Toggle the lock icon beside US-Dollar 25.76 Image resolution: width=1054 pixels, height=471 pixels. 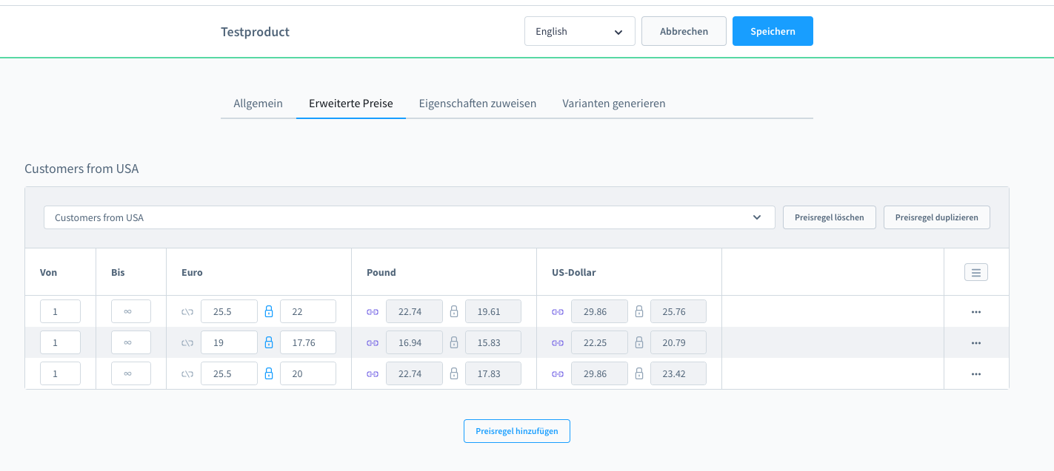638,311
